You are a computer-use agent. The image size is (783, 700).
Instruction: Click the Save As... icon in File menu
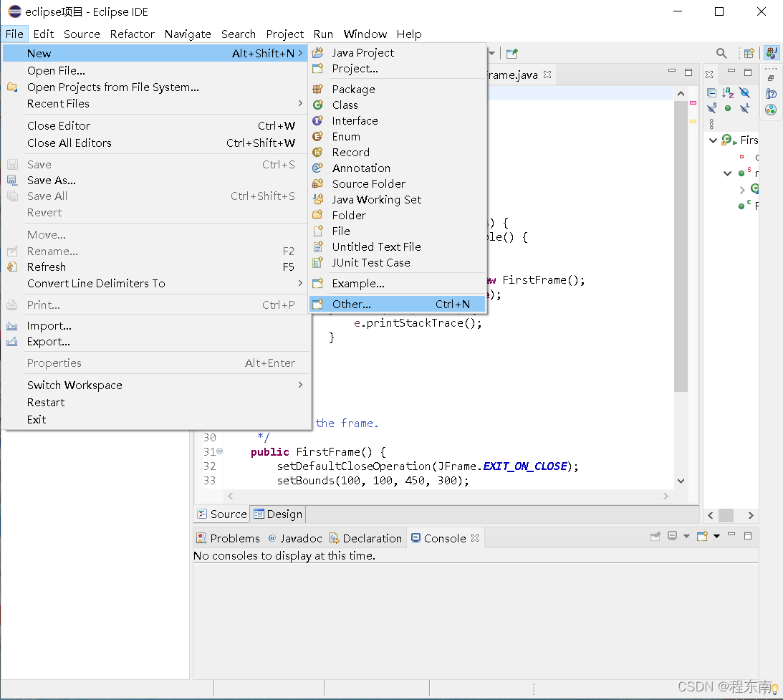click(12, 181)
